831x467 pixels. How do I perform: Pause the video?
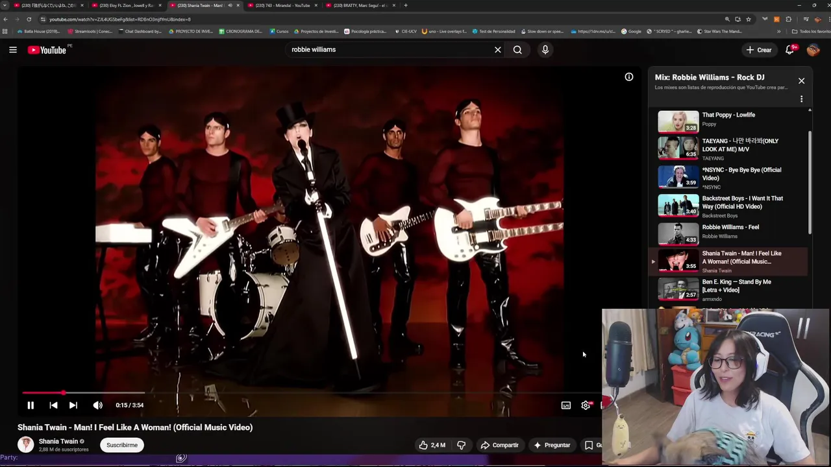(x=31, y=405)
